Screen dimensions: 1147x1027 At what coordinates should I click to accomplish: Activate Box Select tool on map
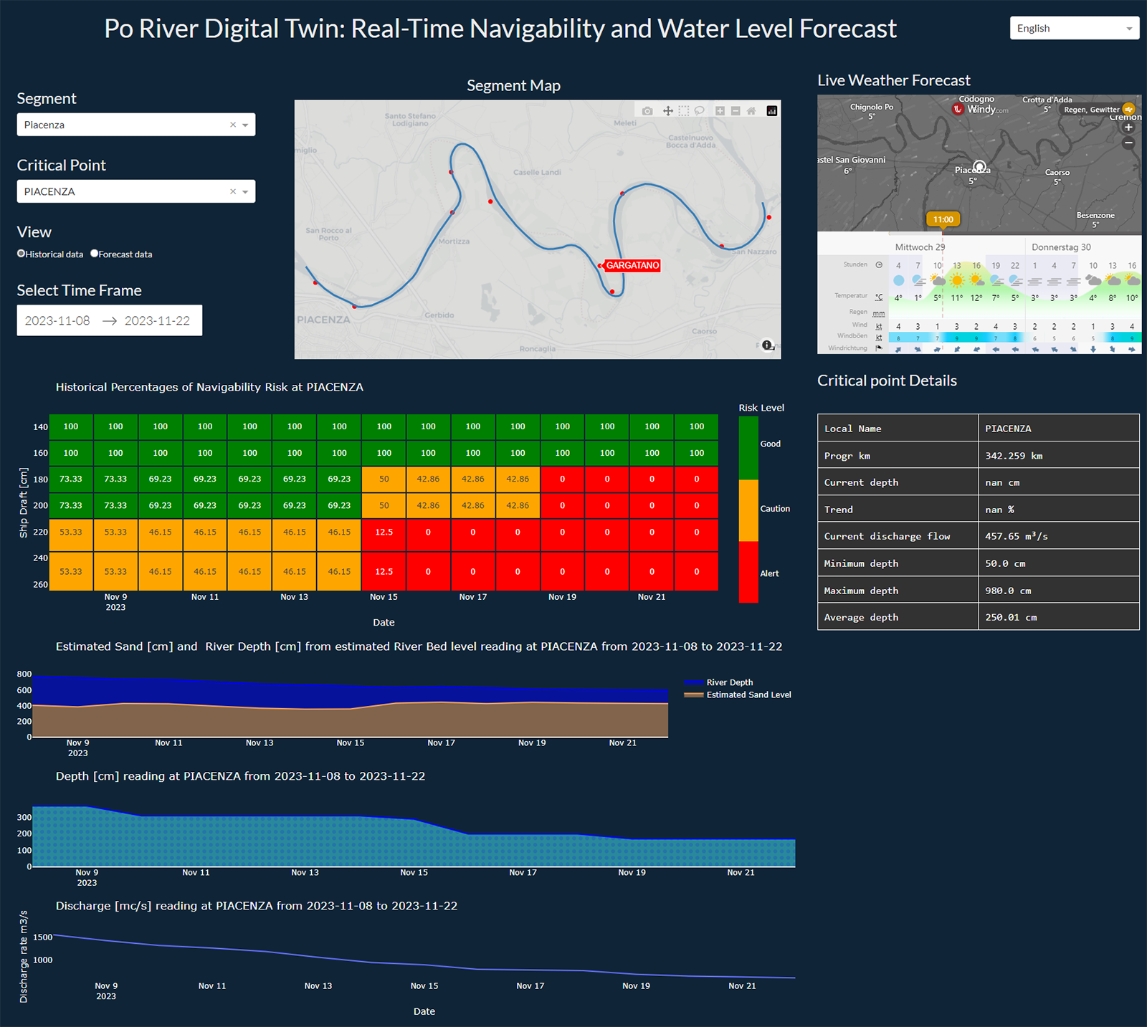tap(684, 111)
